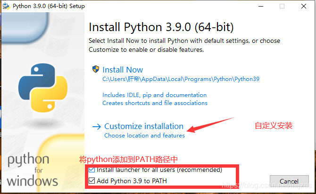316x194 pixels.
Task: Toggle Add Python 3.9 to PATH checkbox
Action: tap(91, 181)
